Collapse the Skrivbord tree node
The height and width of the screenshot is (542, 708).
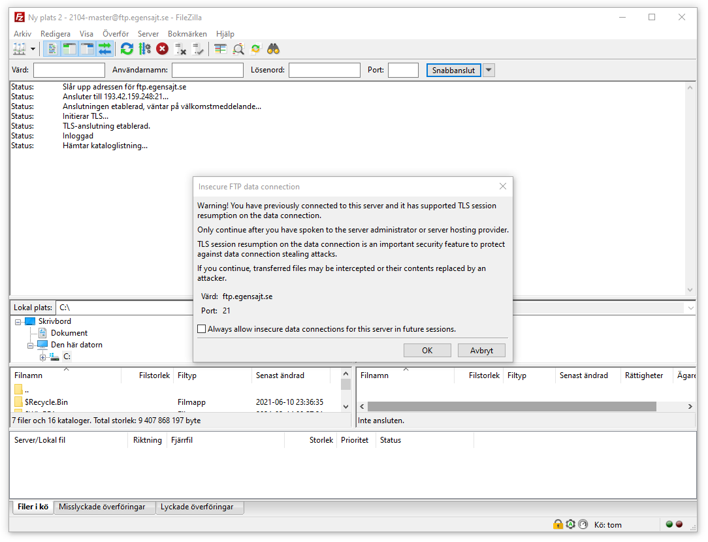pos(18,321)
